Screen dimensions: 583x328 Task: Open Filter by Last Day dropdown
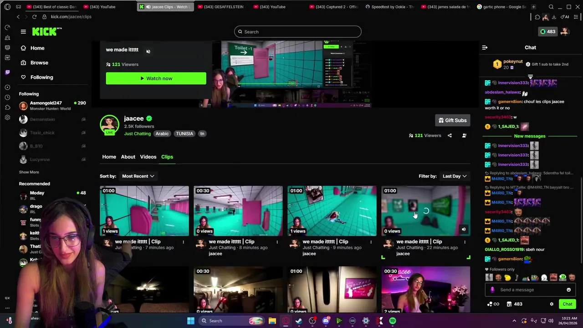455,176
